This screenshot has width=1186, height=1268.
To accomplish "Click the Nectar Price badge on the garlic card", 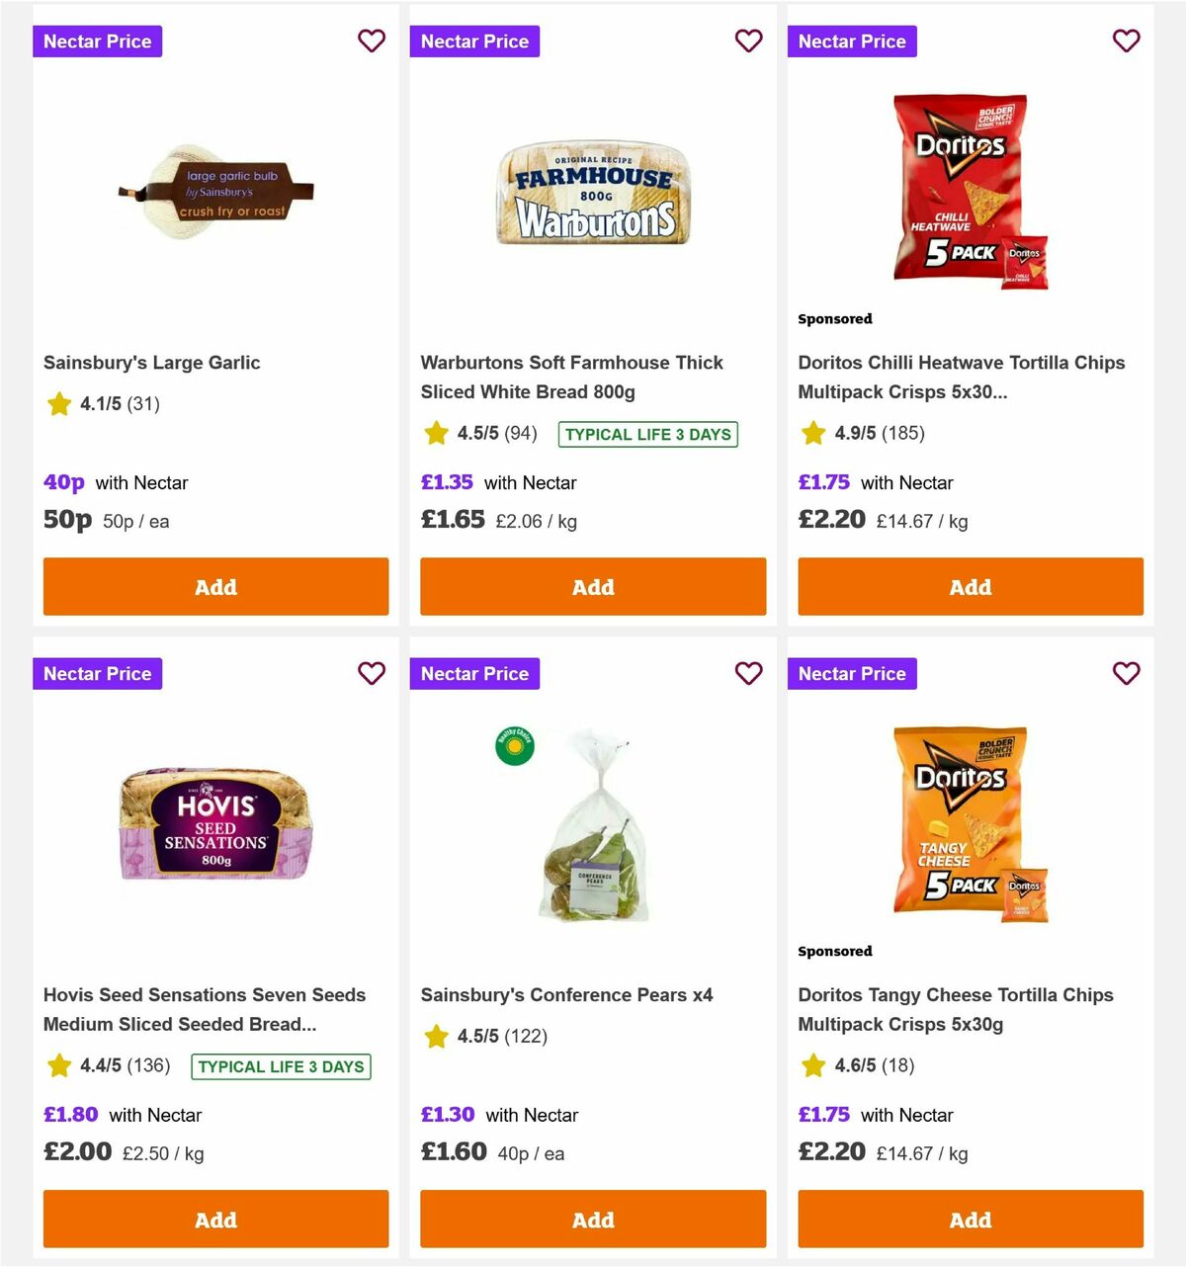I will click(x=97, y=41).
